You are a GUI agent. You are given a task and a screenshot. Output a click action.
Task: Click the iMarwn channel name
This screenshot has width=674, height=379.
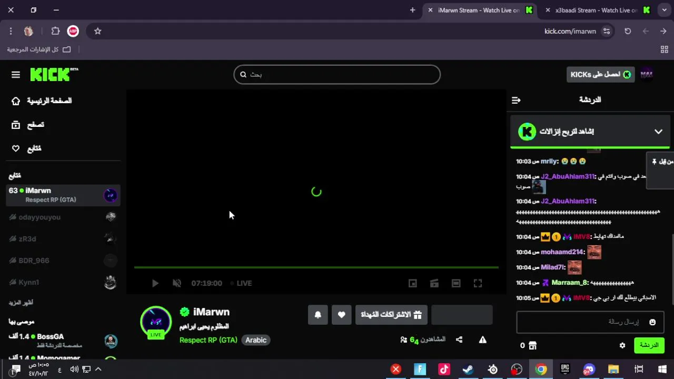point(211,312)
